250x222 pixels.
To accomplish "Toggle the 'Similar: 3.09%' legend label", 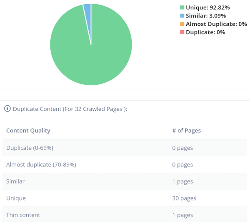I will click(x=206, y=16).
